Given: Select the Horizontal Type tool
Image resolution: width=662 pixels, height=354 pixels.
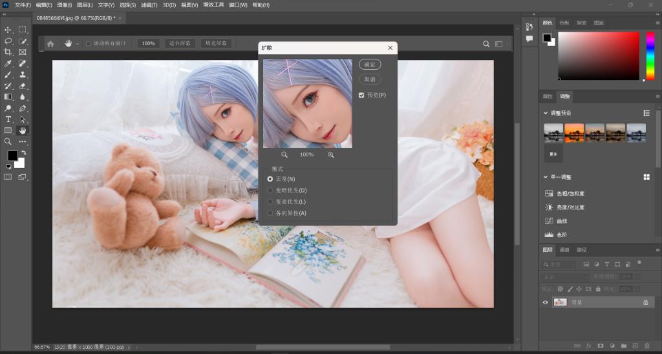Looking at the screenshot, I should 8,120.
